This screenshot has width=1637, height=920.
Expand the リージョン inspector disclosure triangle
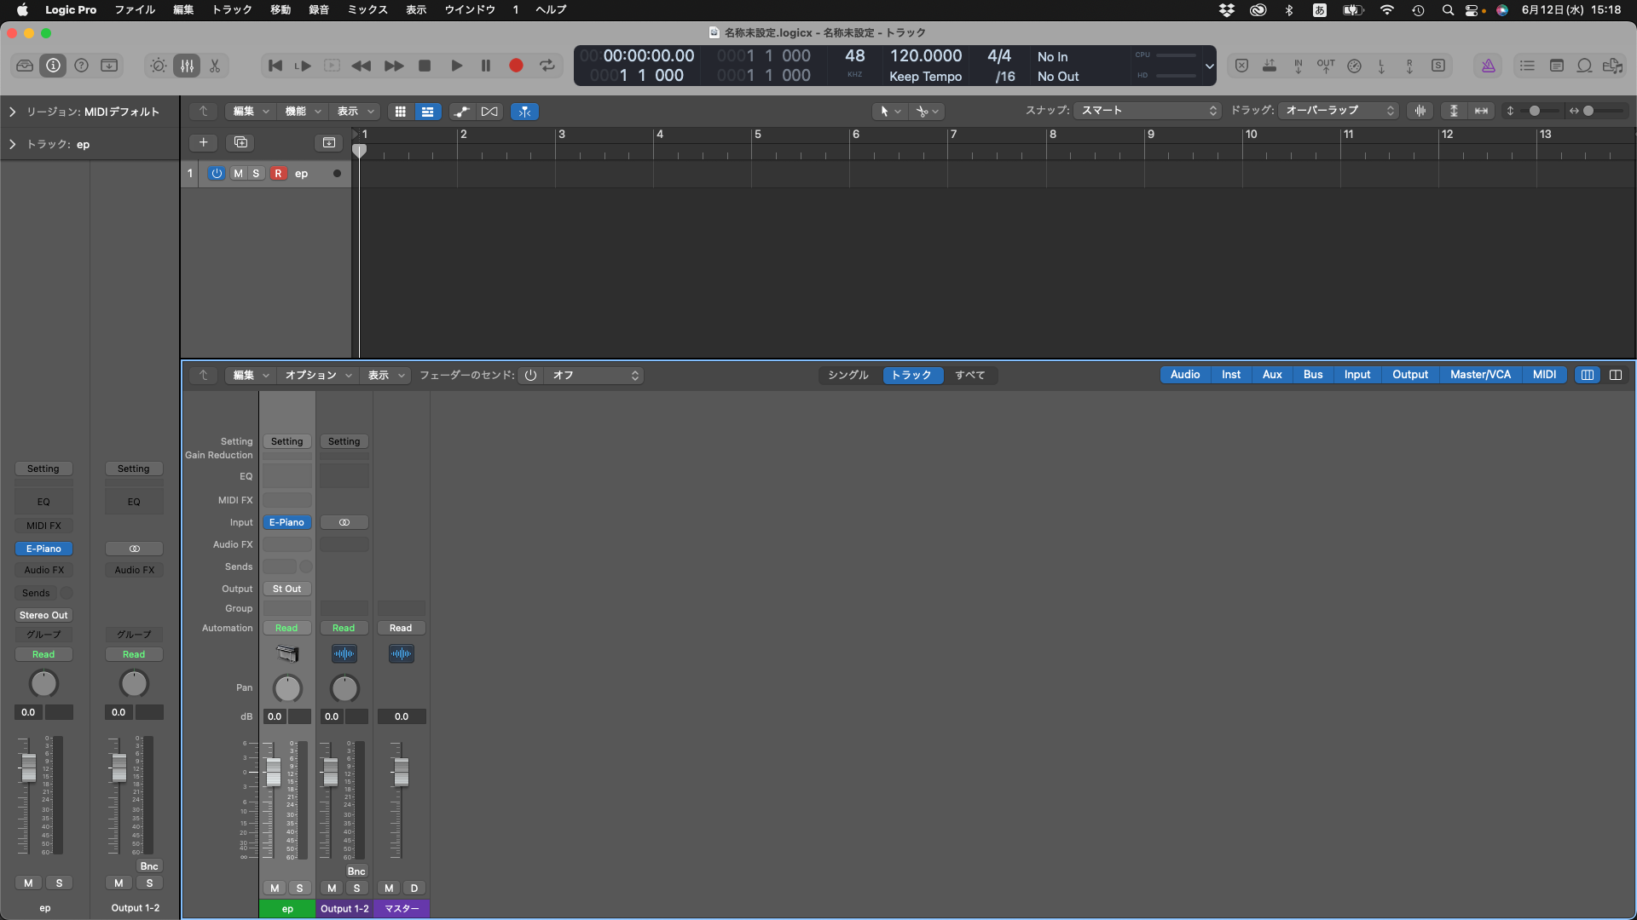tap(12, 112)
